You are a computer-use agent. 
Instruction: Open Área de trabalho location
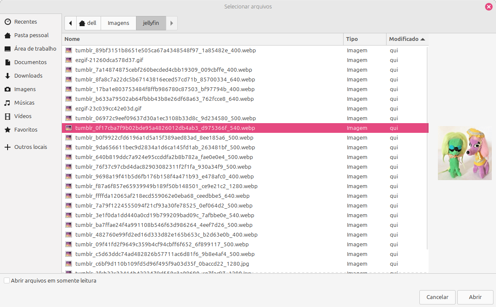click(x=35, y=49)
